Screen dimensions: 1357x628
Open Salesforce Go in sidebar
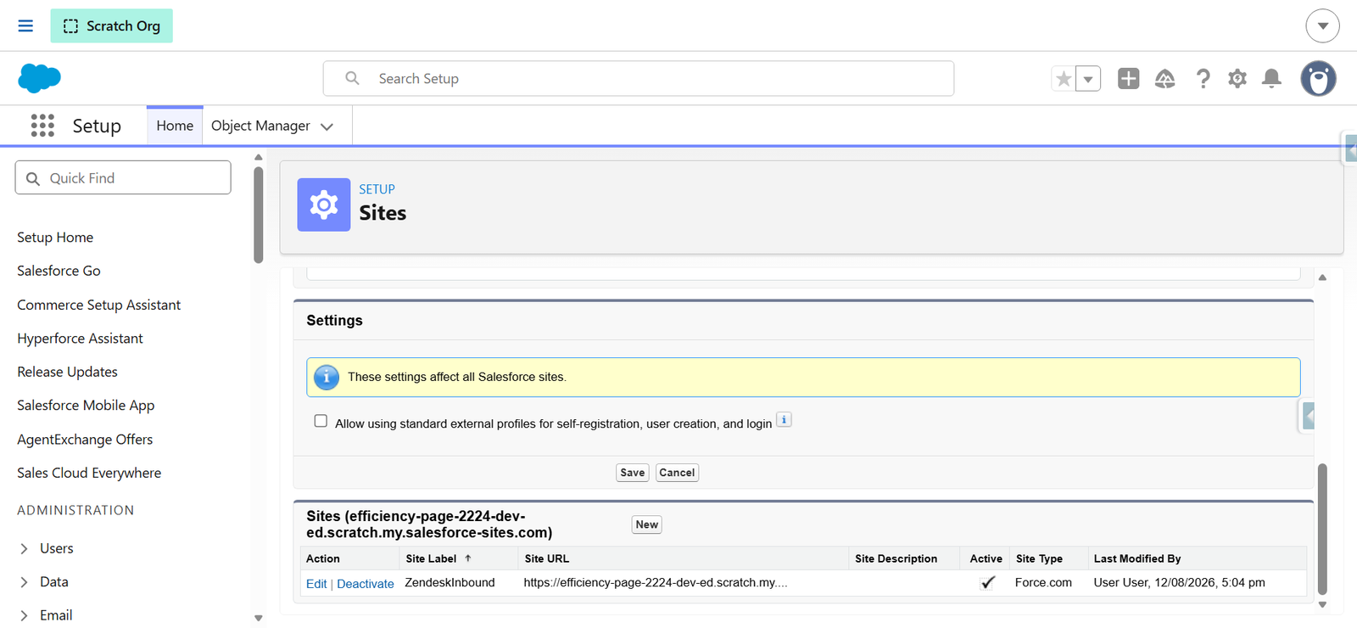[x=59, y=271]
